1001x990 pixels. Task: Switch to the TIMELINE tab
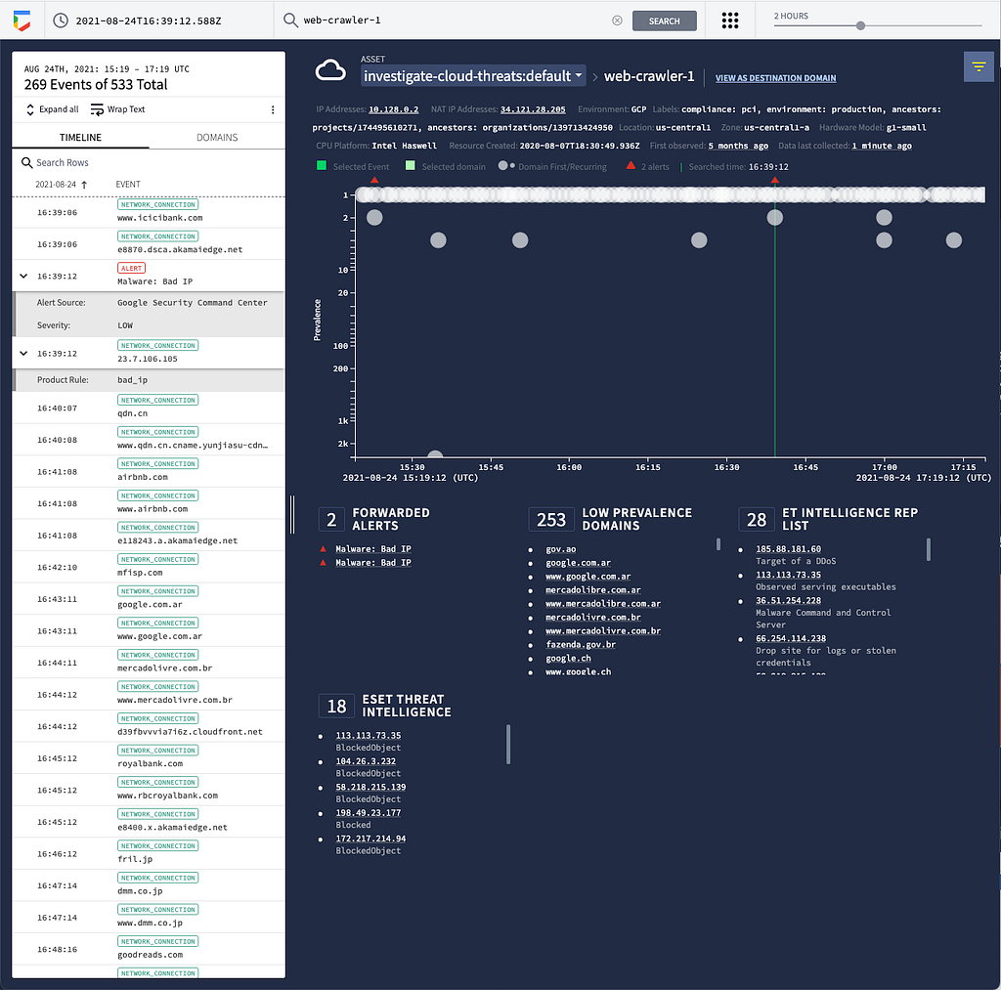tap(80, 137)
